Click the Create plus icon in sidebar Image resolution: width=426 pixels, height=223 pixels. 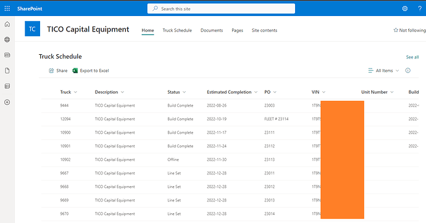[7, 102]
